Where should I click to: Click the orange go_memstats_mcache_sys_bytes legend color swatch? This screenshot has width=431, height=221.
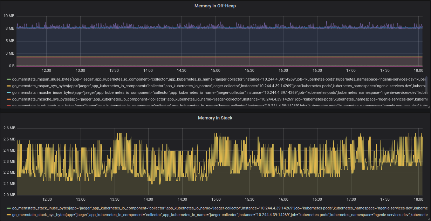coord(9,99)
